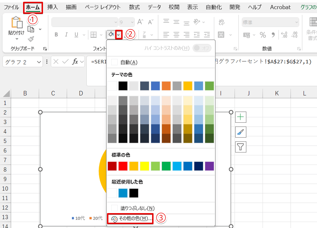The width and height of the screenshot is (317, 228).
Task: Toggle italic formatting button
Action: coord(66,35)
